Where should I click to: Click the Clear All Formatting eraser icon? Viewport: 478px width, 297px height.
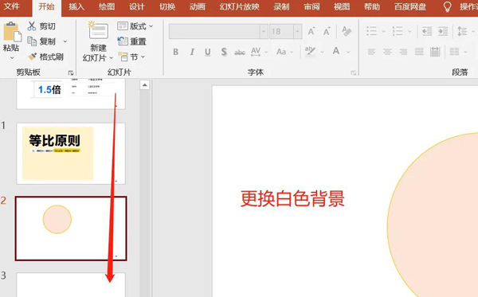click(x=347, y=31)
